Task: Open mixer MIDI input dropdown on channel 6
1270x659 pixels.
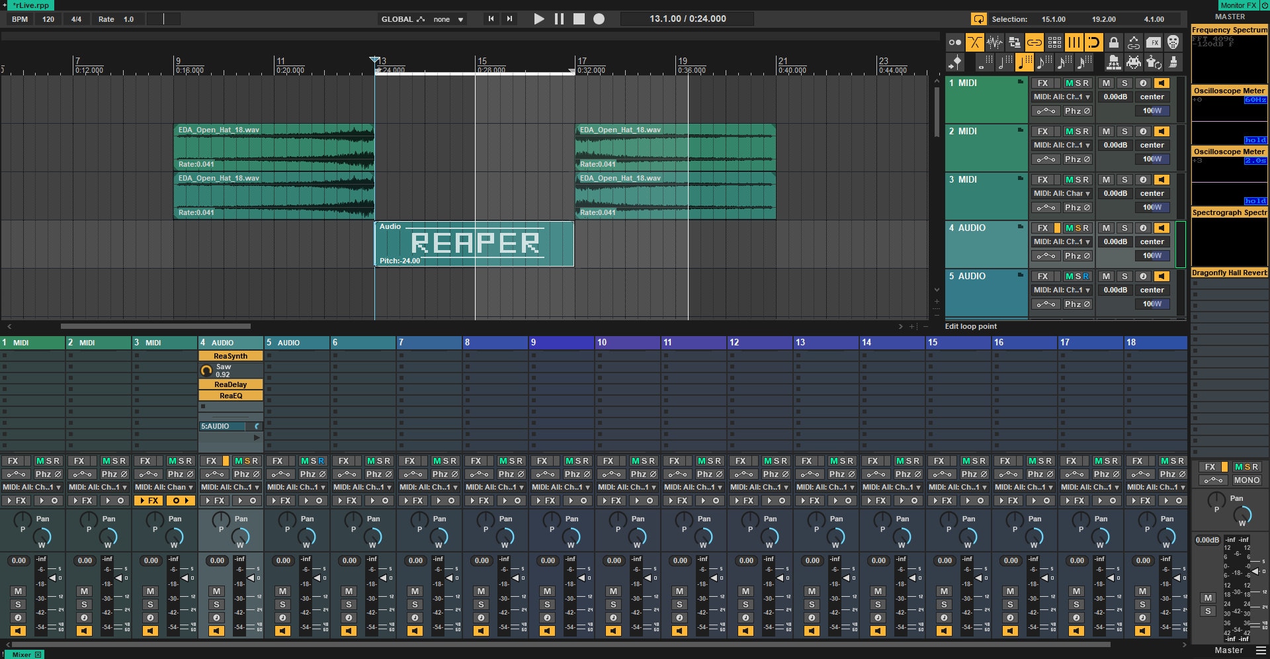Action: click(363, 487)
